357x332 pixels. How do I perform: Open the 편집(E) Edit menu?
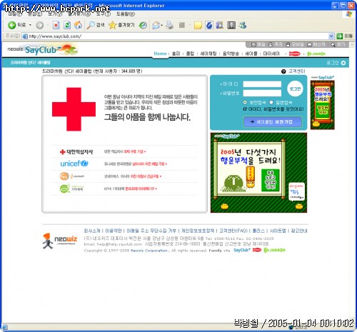tap(35, 14)
